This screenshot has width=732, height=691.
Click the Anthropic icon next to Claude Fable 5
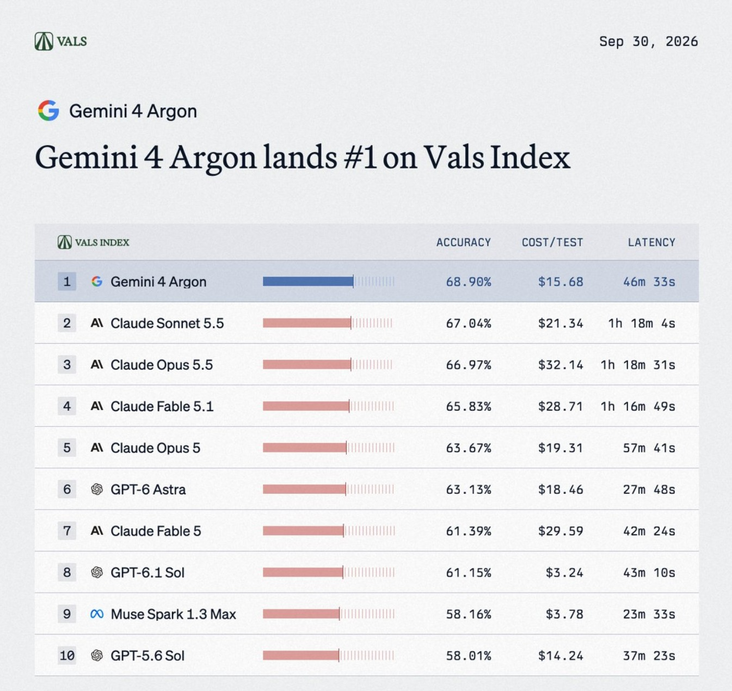pyautogui.click(x=97, y=531)
